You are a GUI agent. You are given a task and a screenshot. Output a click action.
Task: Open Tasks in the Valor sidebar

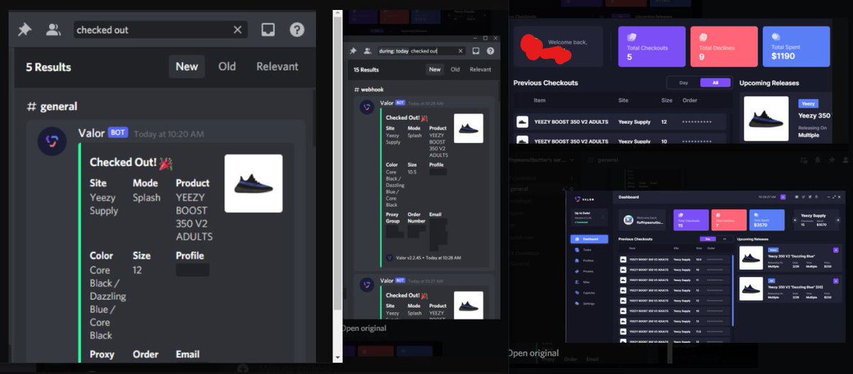[x=584, y=250]
